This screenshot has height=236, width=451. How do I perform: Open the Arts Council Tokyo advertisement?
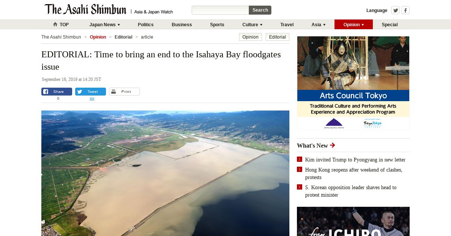point(353,83)
